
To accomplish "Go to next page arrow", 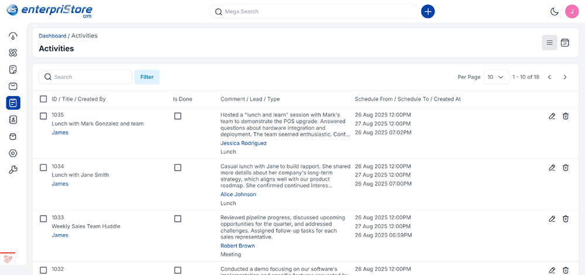I will pyautogui.click(x=565, y=77).
